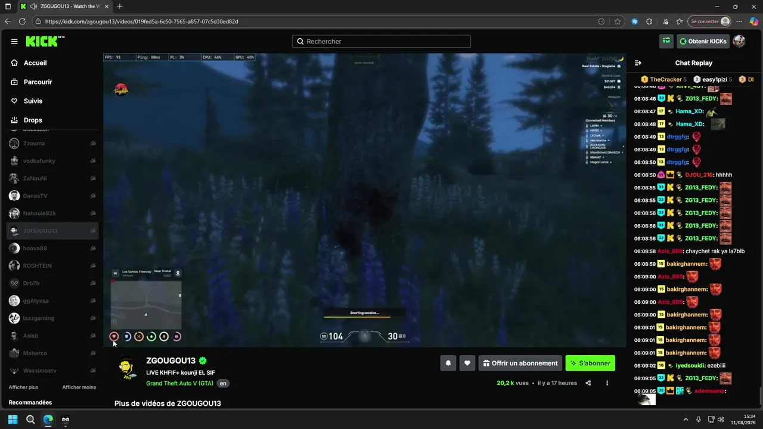Enable notifications with the bell icon
The width and height of the screenshot is (763, 429).
(x=448, y=363)
